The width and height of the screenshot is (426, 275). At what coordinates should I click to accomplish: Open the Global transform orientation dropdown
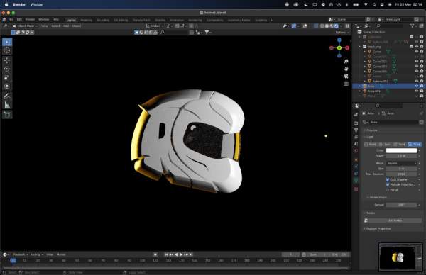pos(155,26)
